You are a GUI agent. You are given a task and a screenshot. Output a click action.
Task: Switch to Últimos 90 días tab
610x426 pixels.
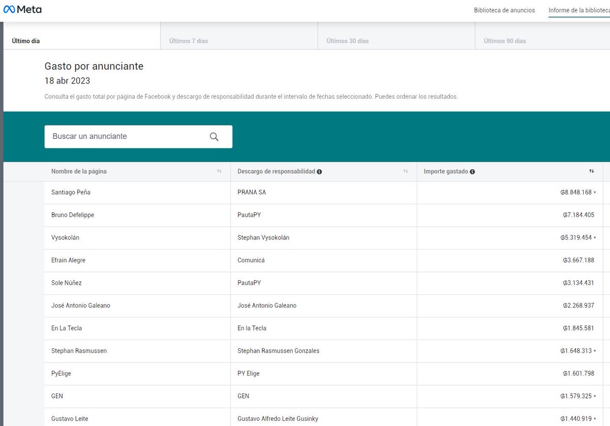coord(542,36)
